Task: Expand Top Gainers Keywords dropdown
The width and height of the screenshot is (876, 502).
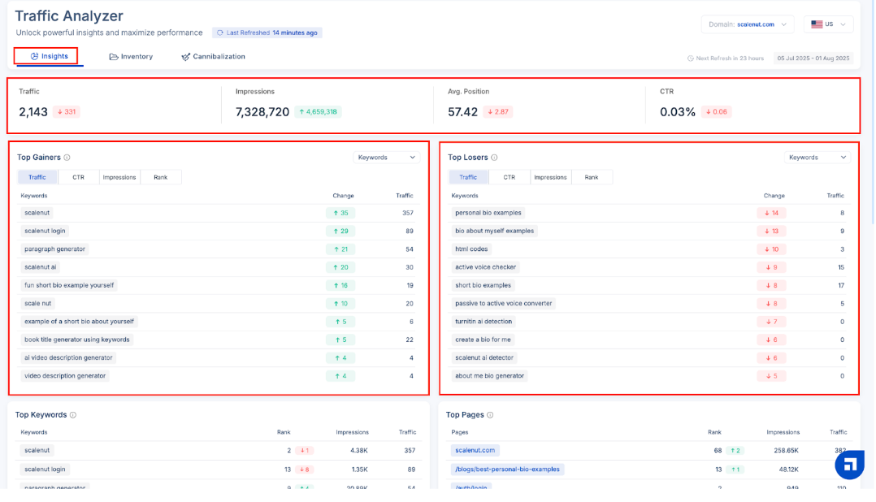Action: 387,158
